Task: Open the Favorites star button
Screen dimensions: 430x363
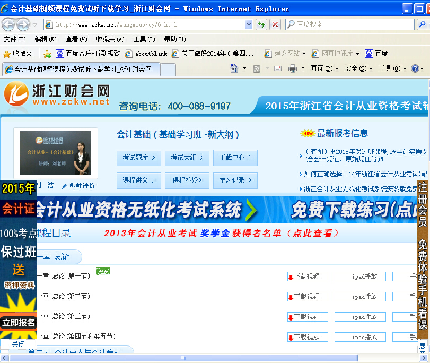Action: click(17, 54)
